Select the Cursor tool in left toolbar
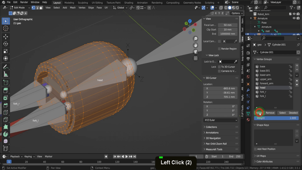302x170 pixels. click(5, 28)
